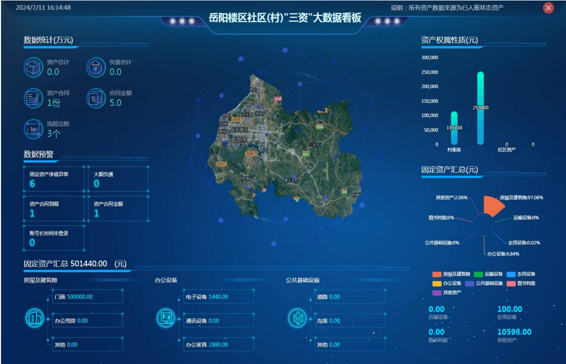
Task: Click the 其他 0.00 box under 房屋及建筑物
Action: (x=87, y=345)
